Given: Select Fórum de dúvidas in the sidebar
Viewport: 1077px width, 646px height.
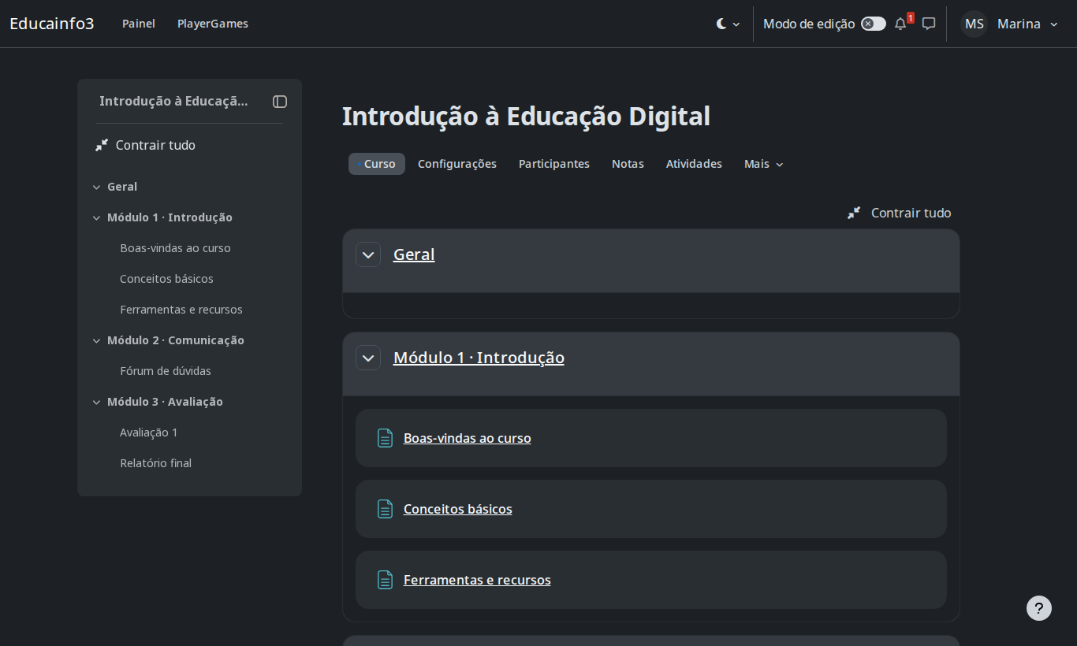Looking at the screenshot, I should (166, 371).
